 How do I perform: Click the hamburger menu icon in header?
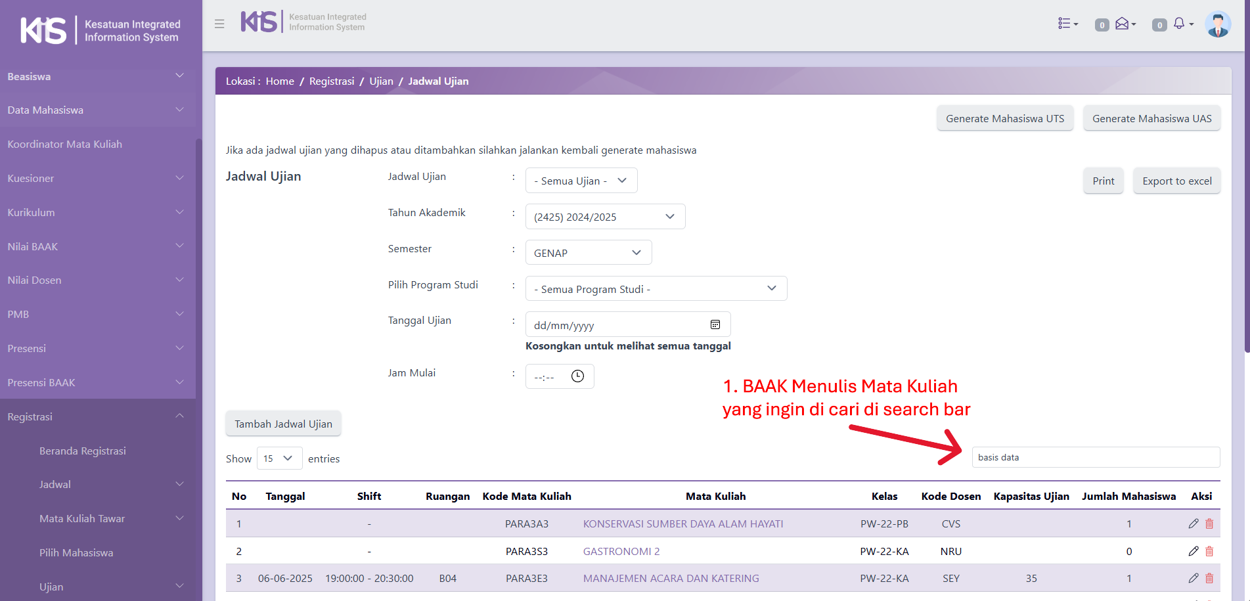(x=219, y=24)
